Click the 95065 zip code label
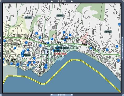The height and width of the screenshot is (96, 124). click(28, 18)
